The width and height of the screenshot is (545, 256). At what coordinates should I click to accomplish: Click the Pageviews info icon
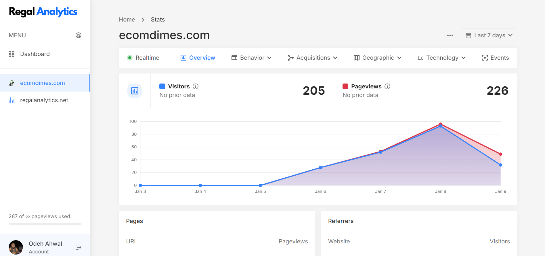click(x=387, y=86)
